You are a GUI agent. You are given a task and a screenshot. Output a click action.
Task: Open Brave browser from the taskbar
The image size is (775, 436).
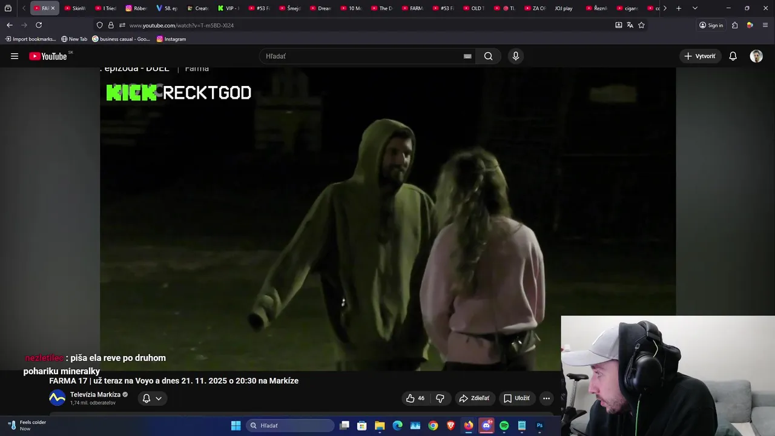coord(450,426)
